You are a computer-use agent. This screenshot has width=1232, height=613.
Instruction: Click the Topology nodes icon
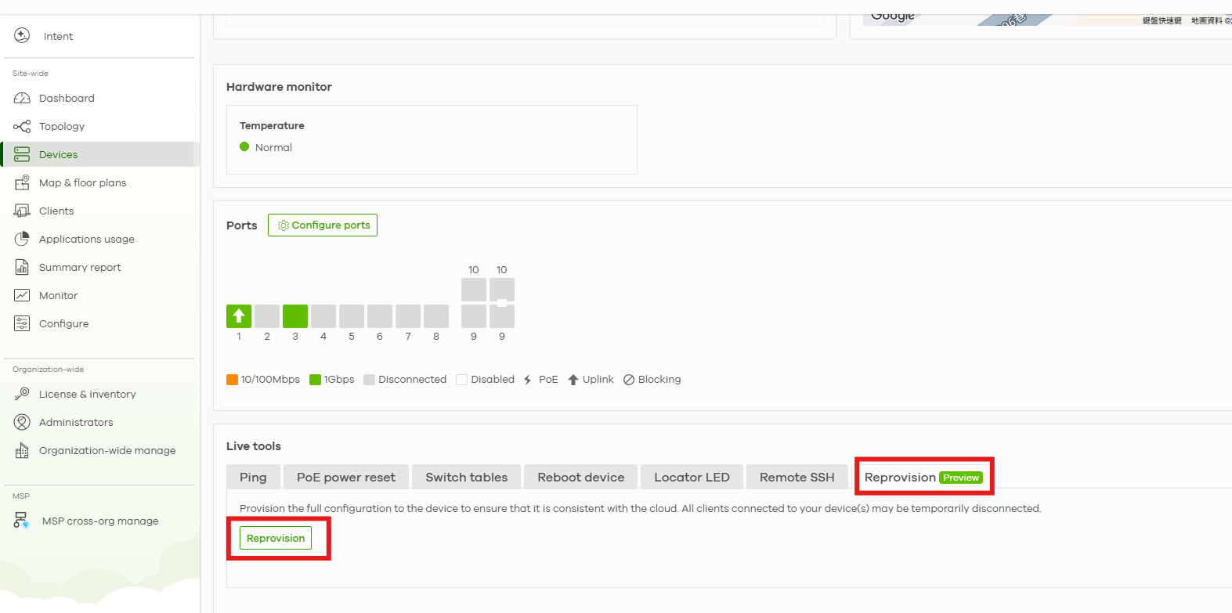point(22,126)
